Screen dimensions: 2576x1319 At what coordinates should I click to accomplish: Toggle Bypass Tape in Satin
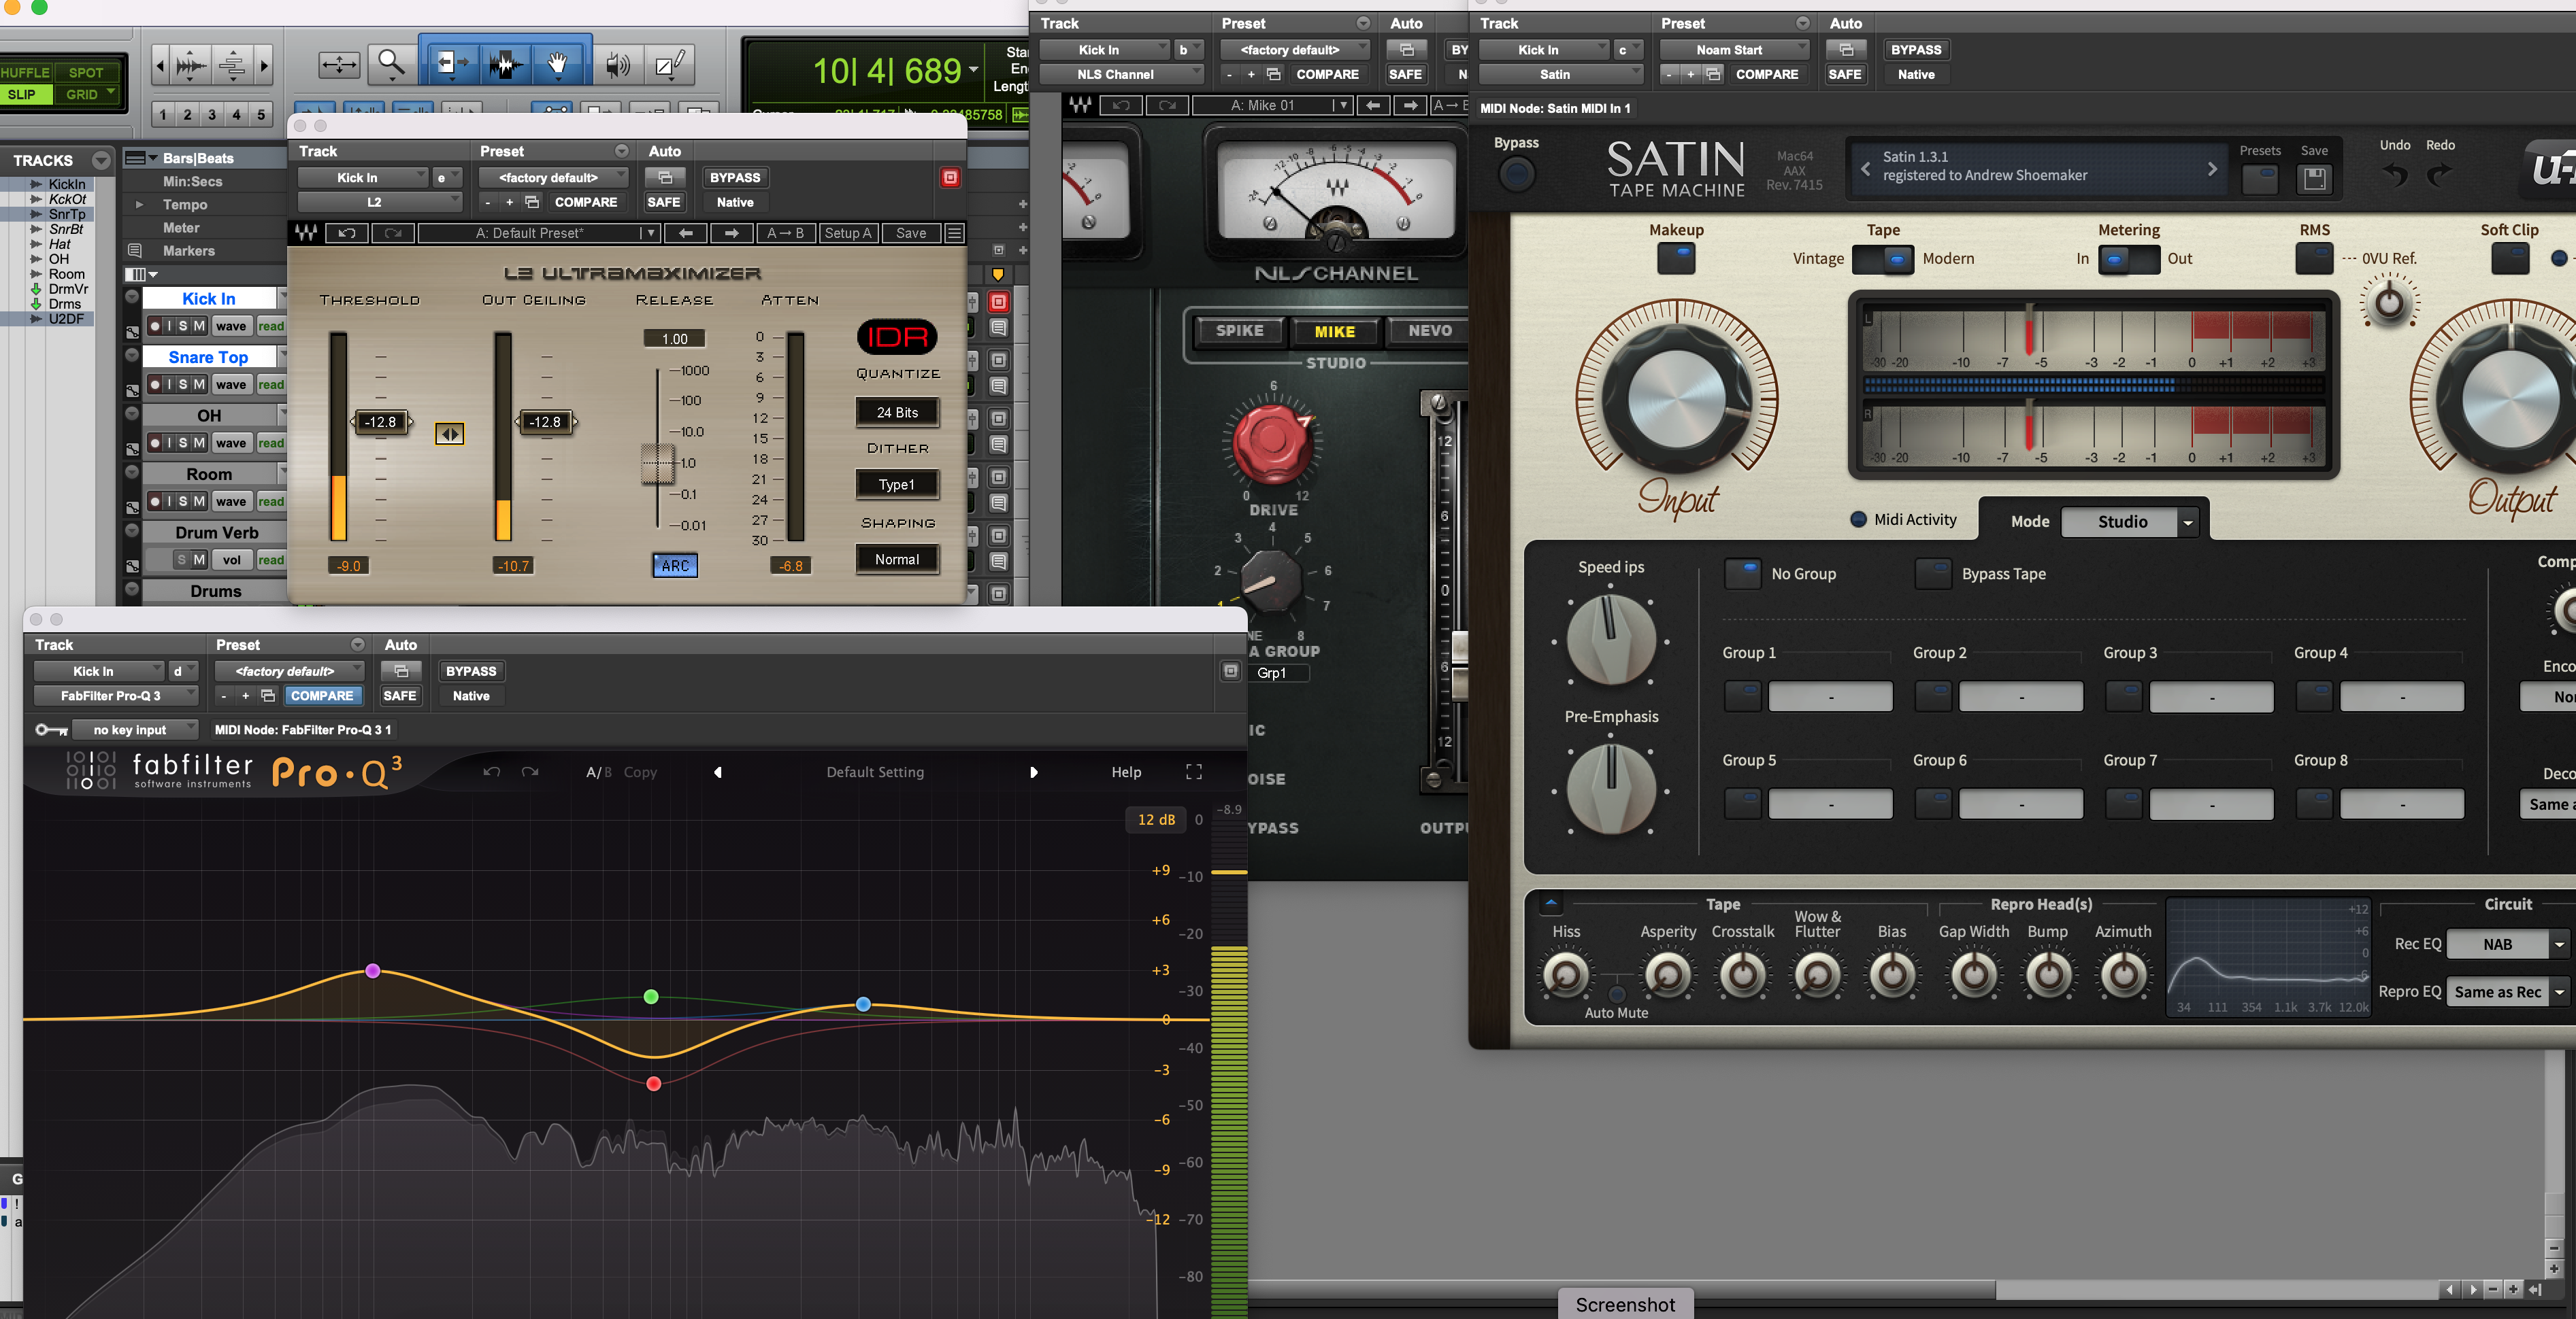click(1932, 574)
